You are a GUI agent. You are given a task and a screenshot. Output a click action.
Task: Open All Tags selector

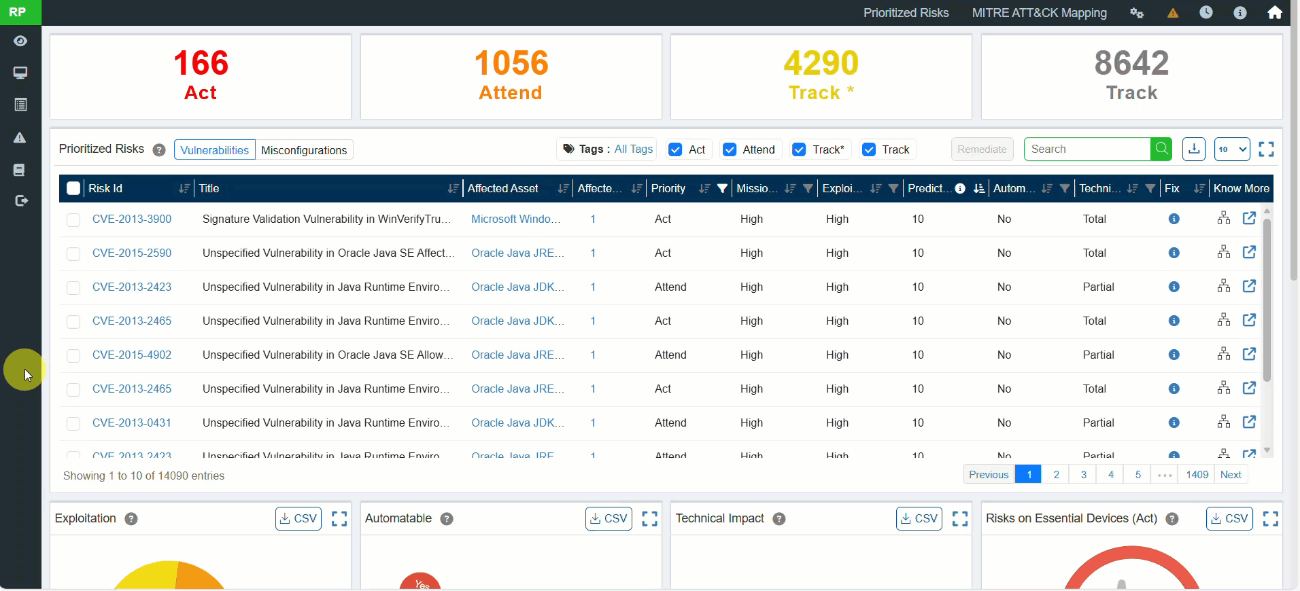pyautogui.click(x=633, y=149)
